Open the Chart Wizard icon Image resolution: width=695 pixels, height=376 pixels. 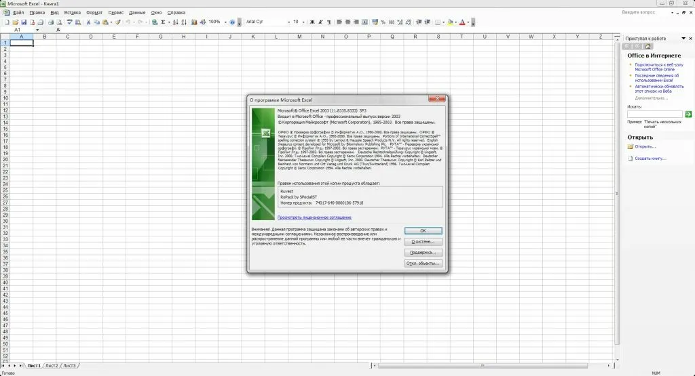point(195,22)
